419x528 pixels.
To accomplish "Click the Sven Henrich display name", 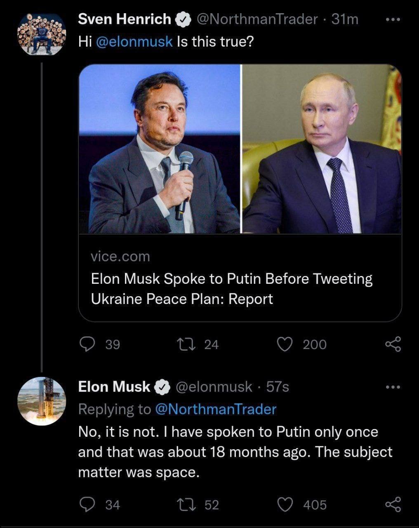I will pyautogui.click(x=124, y=19).
